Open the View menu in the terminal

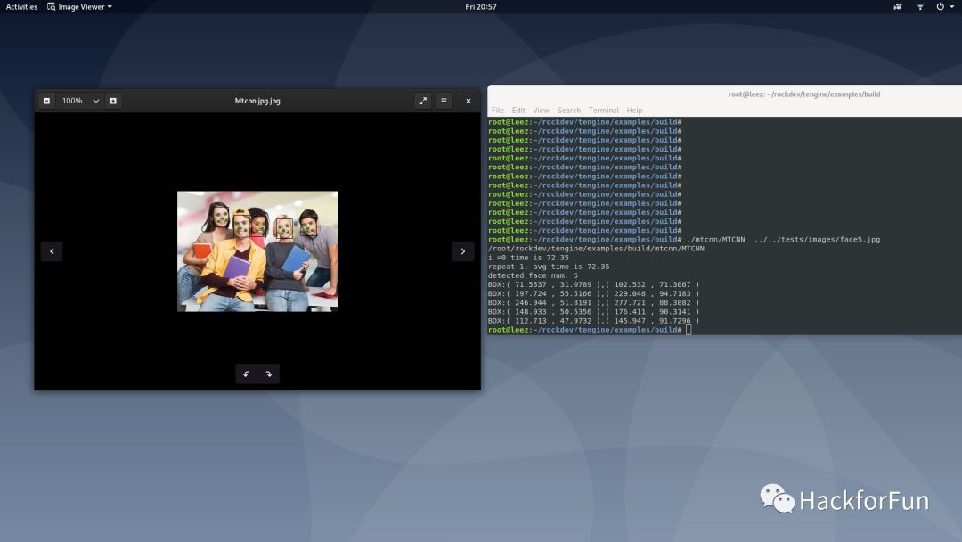click(x=542, y=111)
